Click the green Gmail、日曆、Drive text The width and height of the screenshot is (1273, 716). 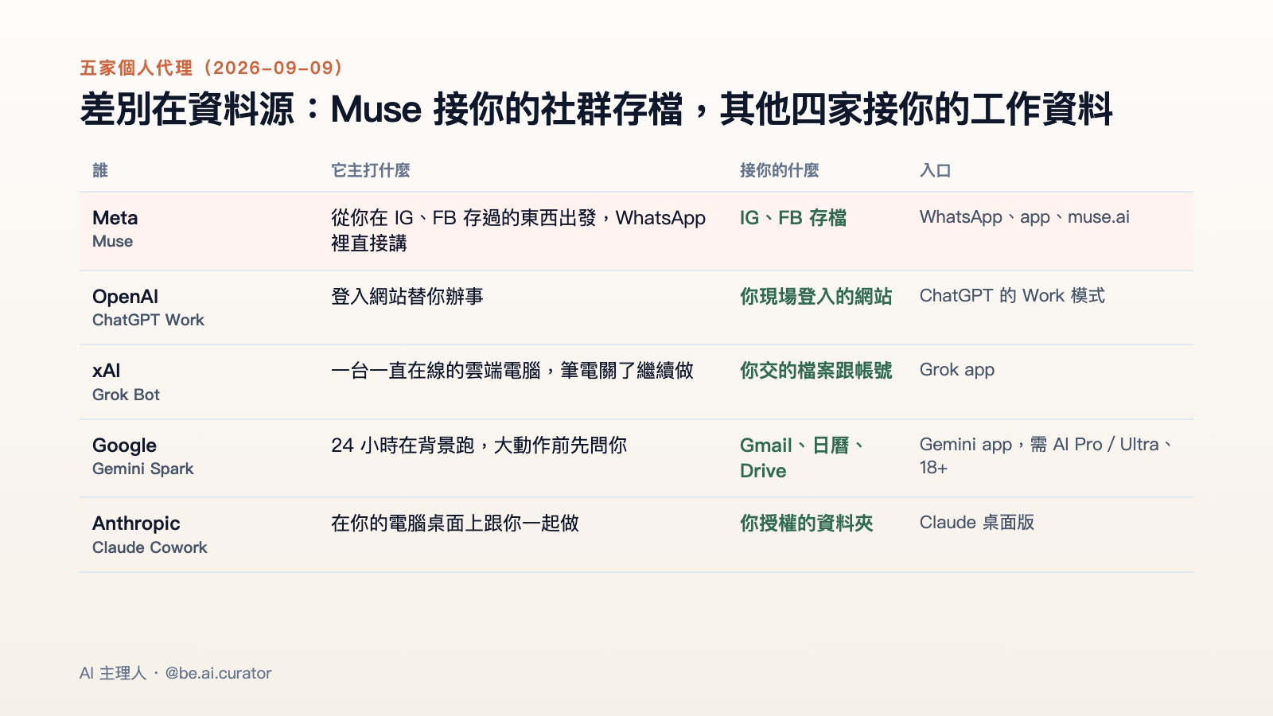pos(802,457)
